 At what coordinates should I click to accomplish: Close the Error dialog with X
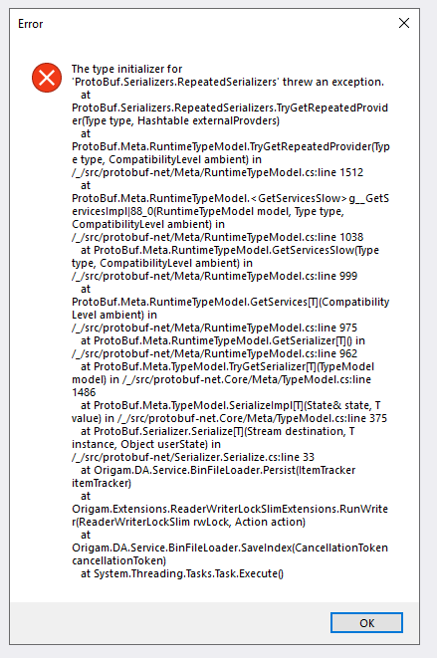(404, 23)
